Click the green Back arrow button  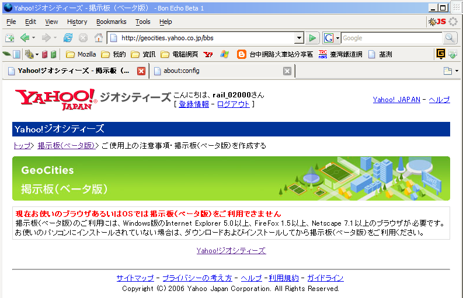[x=25, y=38]
